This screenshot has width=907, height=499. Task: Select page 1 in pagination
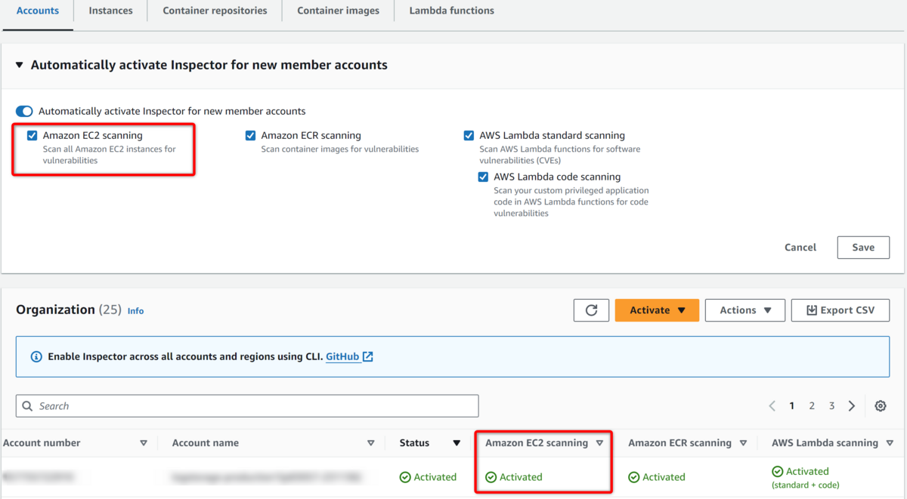pos(792,406)
